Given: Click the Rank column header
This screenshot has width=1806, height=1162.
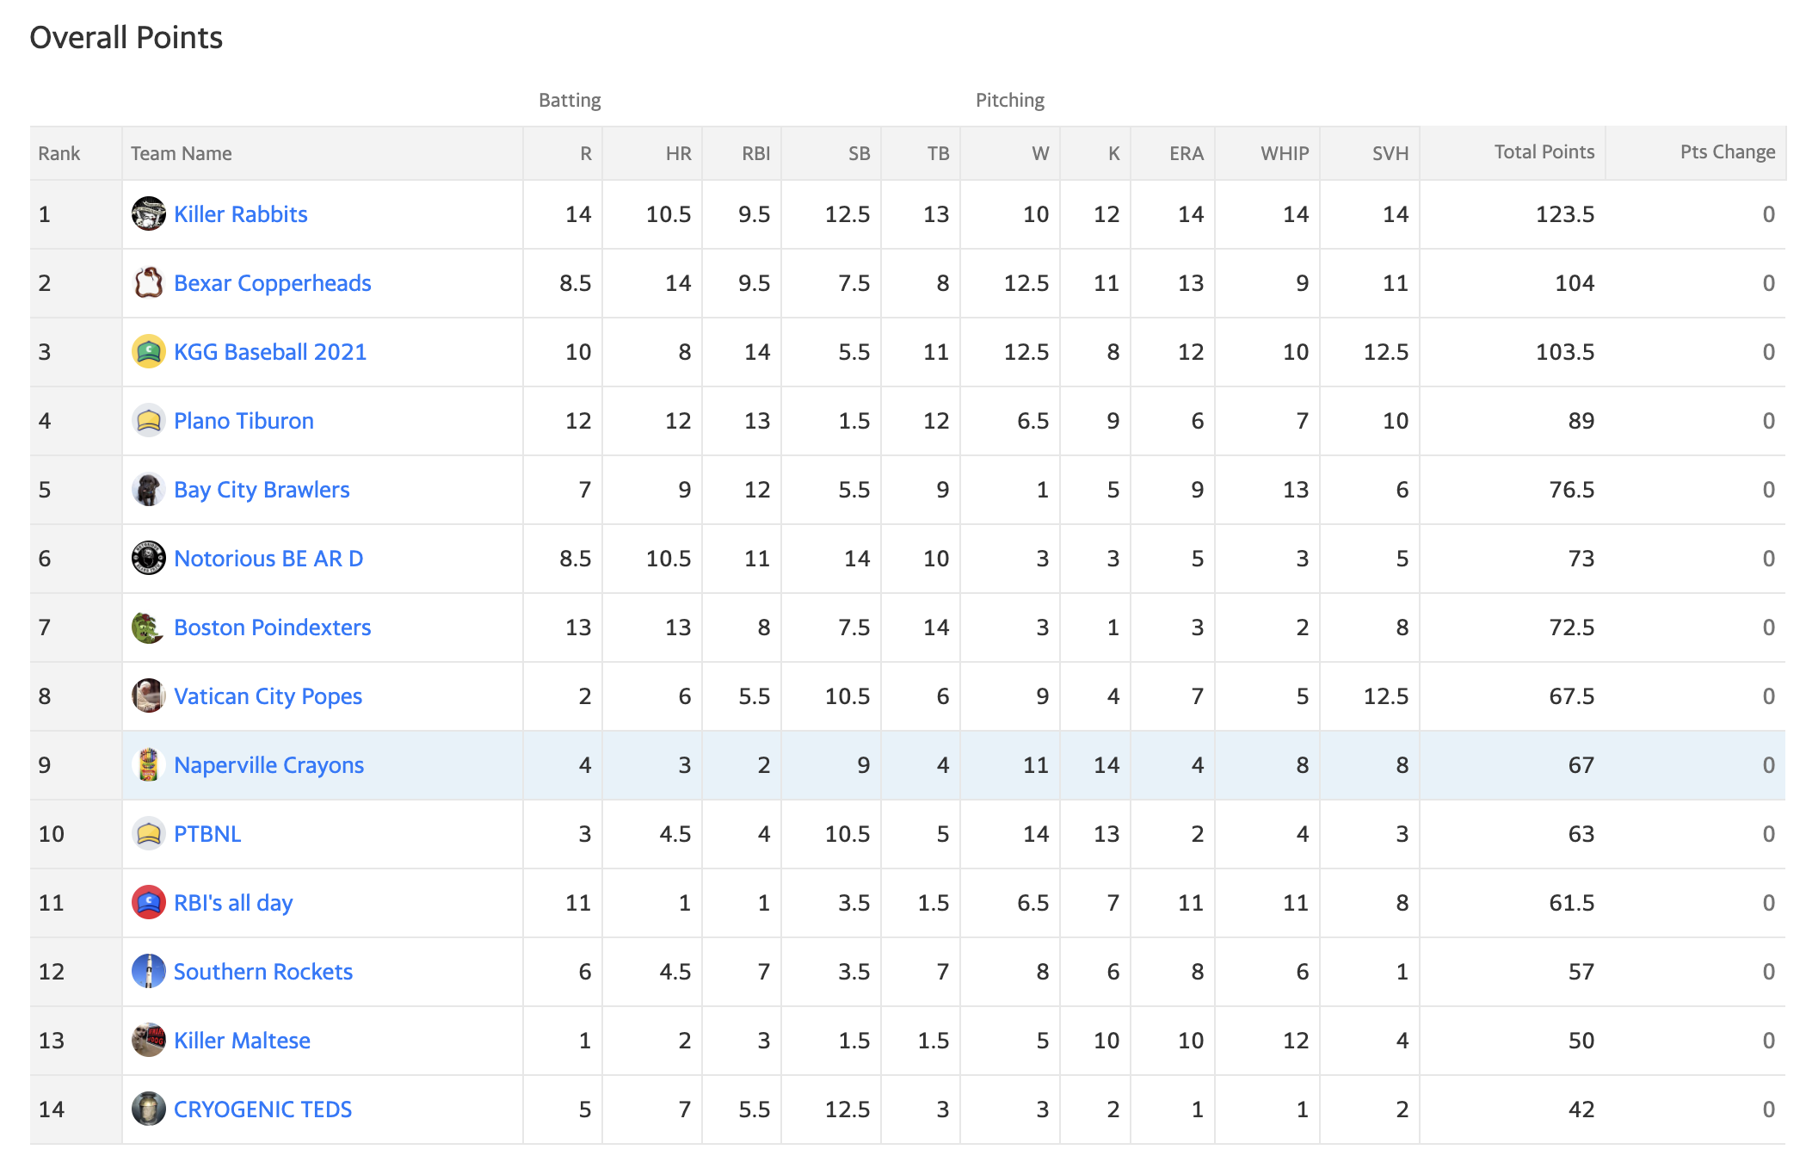Looking at the screenshot, I should (59, 154).
